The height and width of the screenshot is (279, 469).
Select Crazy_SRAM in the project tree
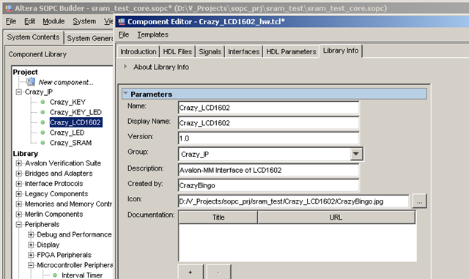click(70, 143)
